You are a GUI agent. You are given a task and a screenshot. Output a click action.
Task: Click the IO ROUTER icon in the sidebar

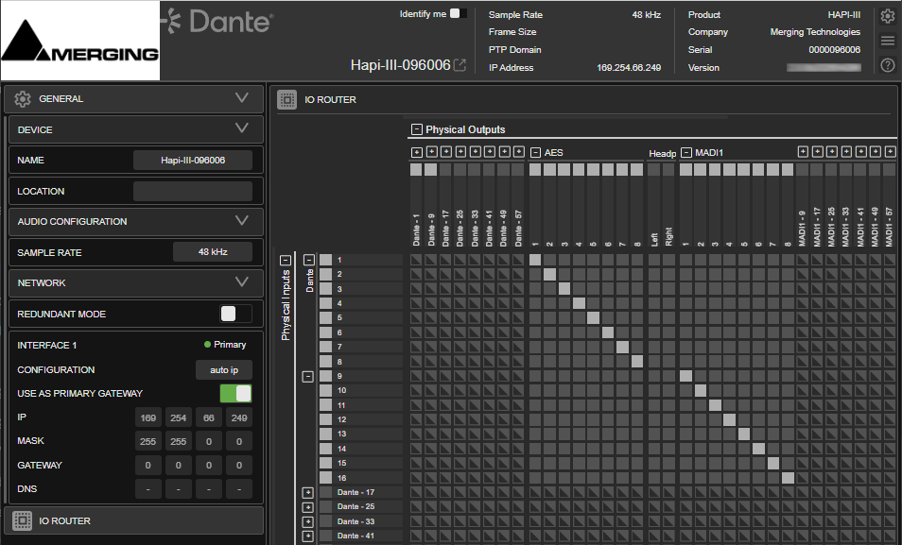click(23, 520)
